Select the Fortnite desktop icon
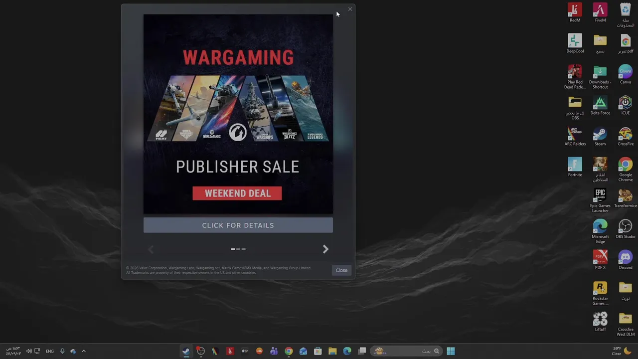Viewport: 638px width, 359px height. (575, 168)
